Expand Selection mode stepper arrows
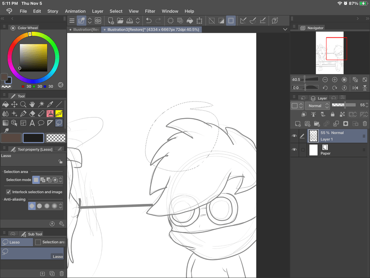Viewport: 370px width, 278px height. coord(61,180)
